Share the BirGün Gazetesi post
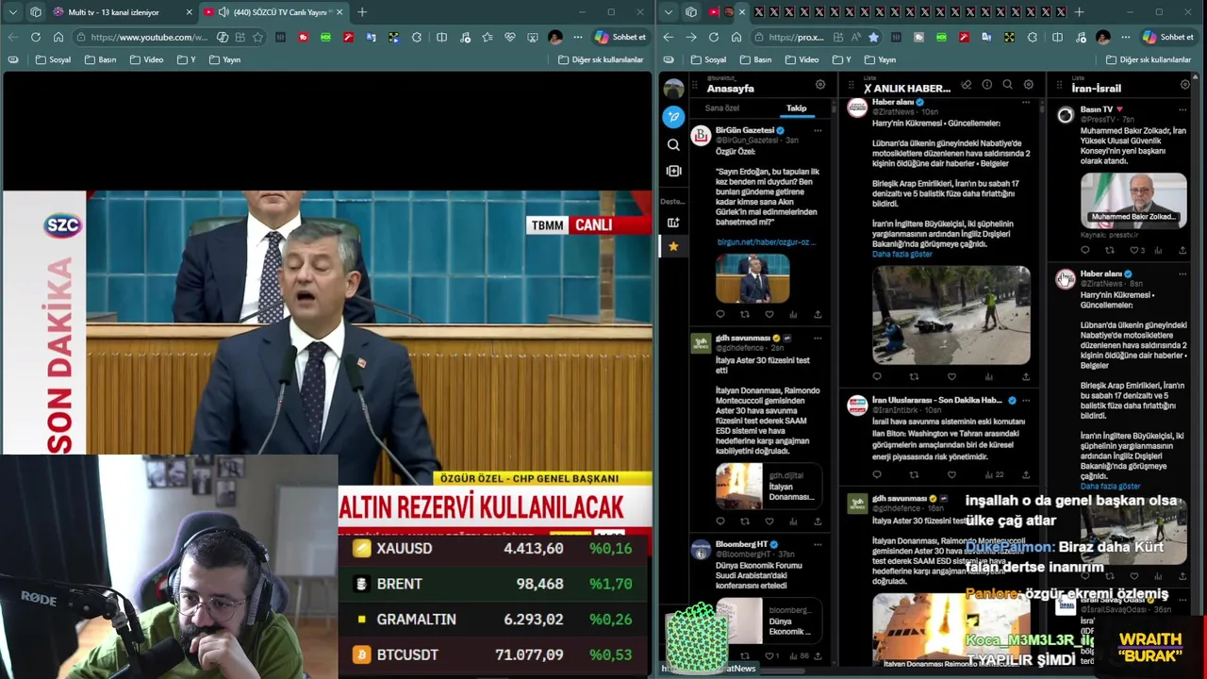The width and height of the screenshot is (1207, 679). (818, 314)
